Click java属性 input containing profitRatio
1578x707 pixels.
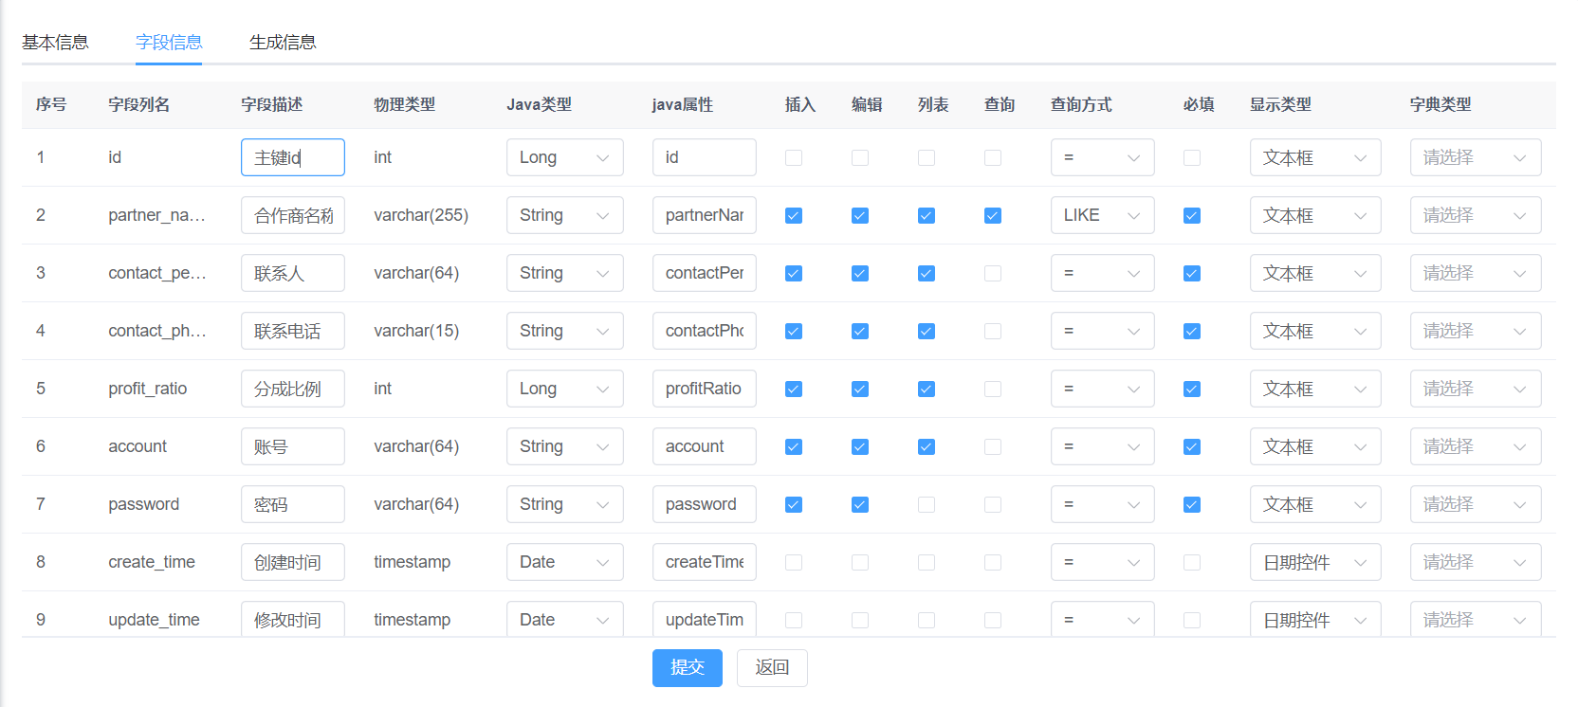[x=705, y=389]
